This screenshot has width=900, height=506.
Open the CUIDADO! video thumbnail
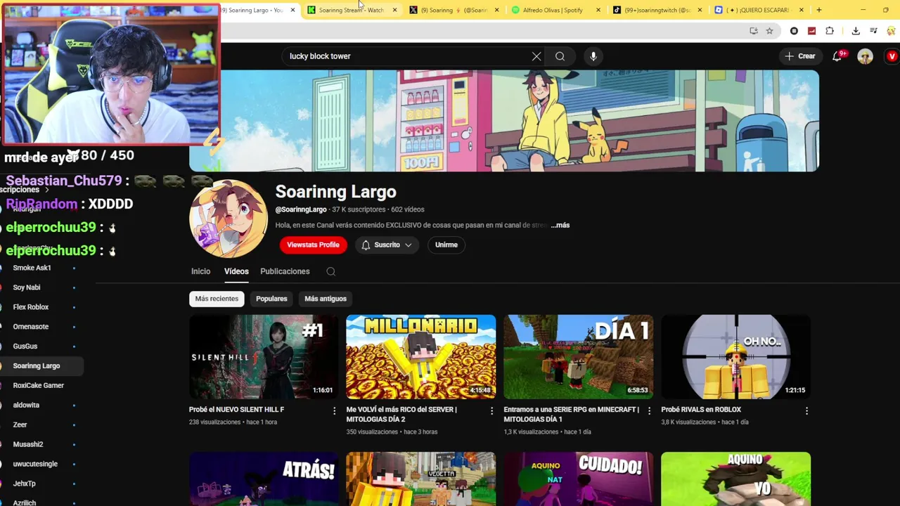578,479
